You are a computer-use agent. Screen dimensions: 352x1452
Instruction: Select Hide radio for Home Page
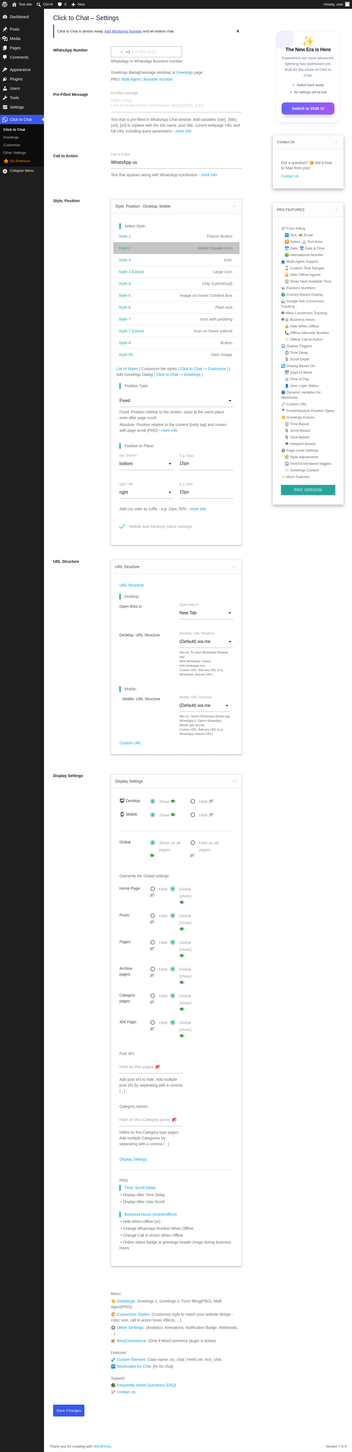pos(153,889)
